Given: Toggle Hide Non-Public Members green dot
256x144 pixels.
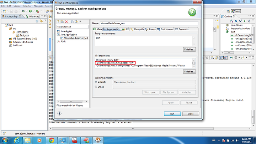Looking at the screenshot, I should tap(244, 21).
